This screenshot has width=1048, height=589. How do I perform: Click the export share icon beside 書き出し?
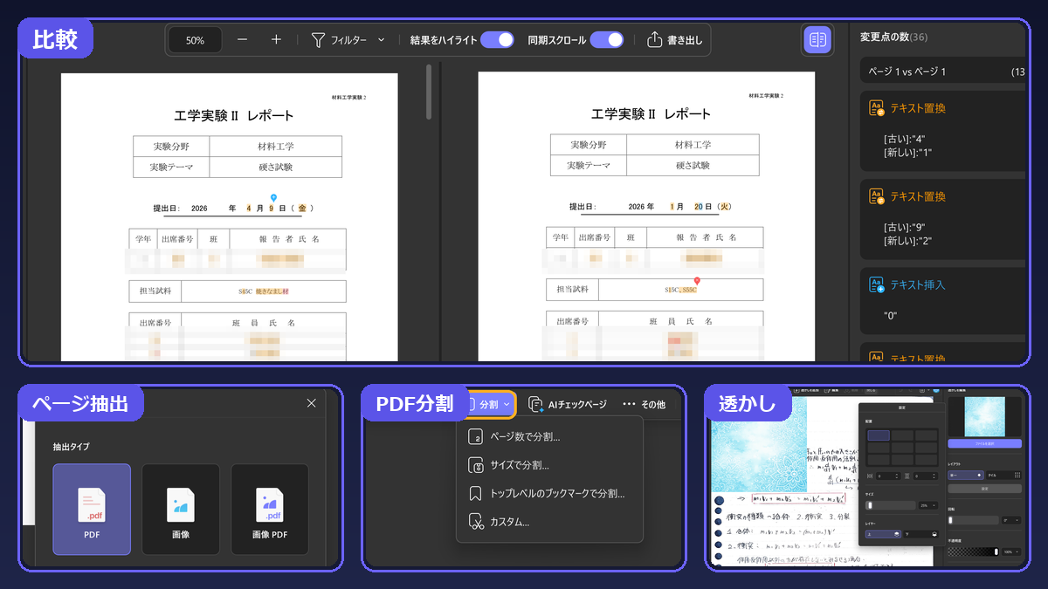pyautogui.click(x=655, y=39)
